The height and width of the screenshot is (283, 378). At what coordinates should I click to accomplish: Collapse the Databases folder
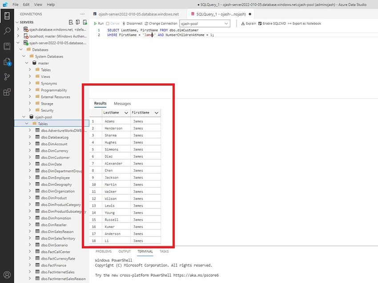coord(21,49)
